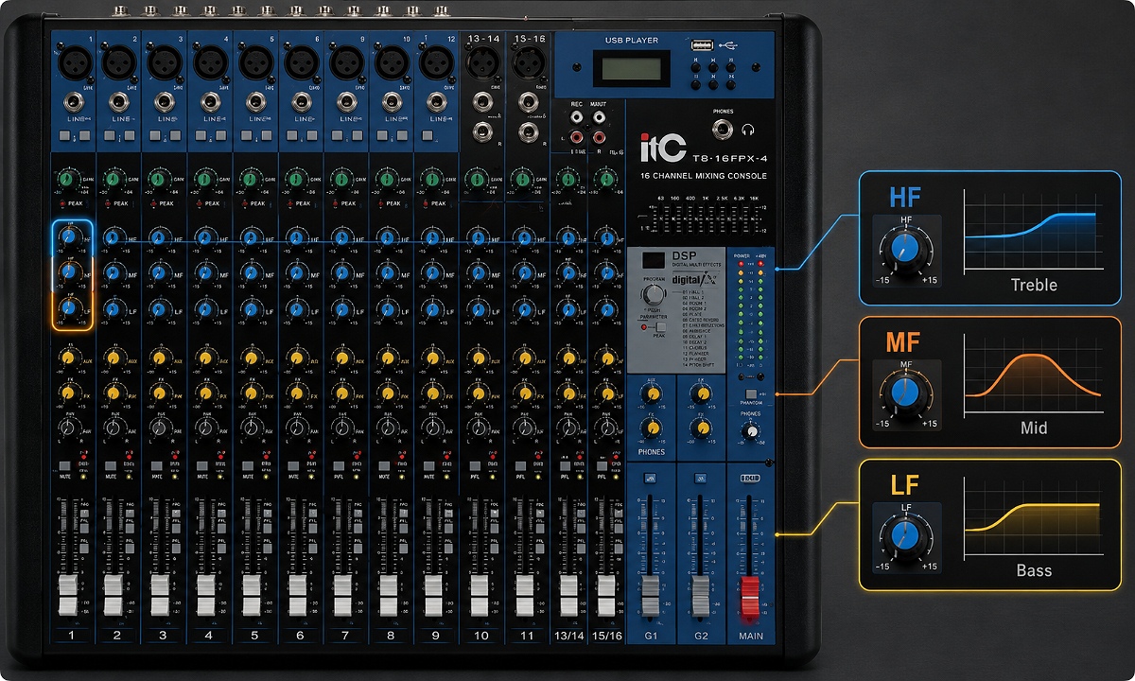Click the 'MAIN' label under red fader
The height and width of the screenshot is (681, 1135).
coord(751,636)
